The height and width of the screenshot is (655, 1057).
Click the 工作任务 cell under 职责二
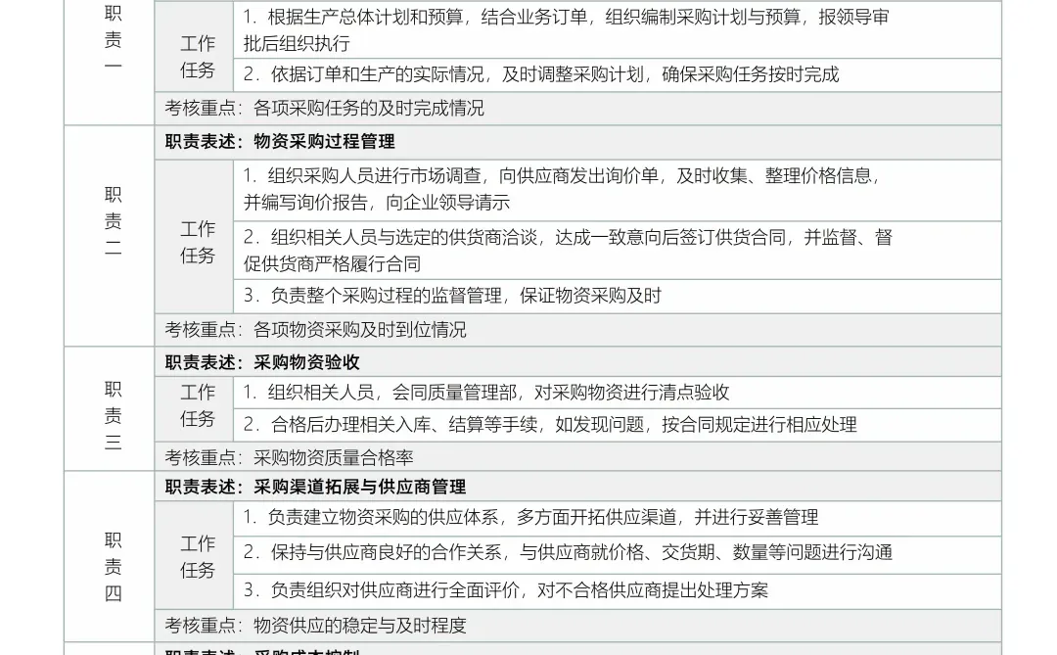[x=196, y=240]
